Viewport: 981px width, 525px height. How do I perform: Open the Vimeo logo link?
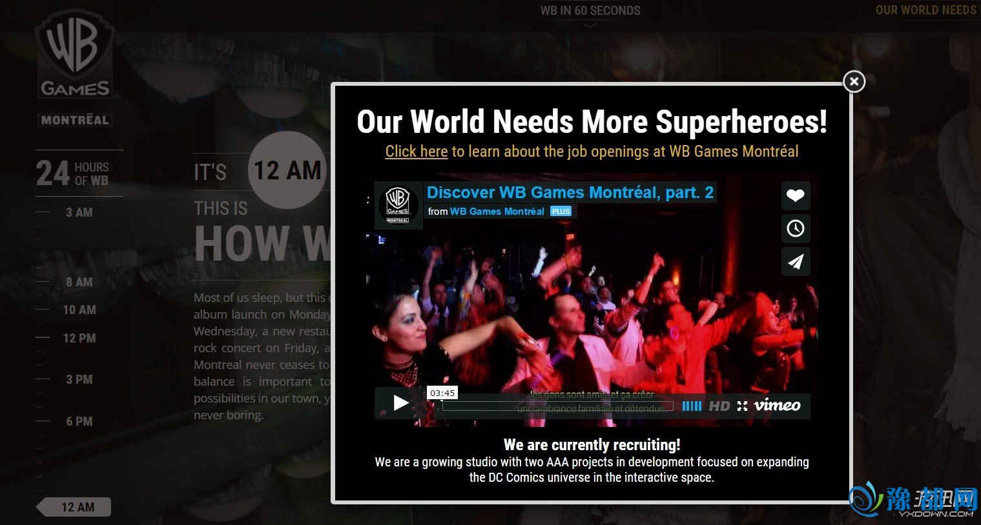click(x=777, y=405)
